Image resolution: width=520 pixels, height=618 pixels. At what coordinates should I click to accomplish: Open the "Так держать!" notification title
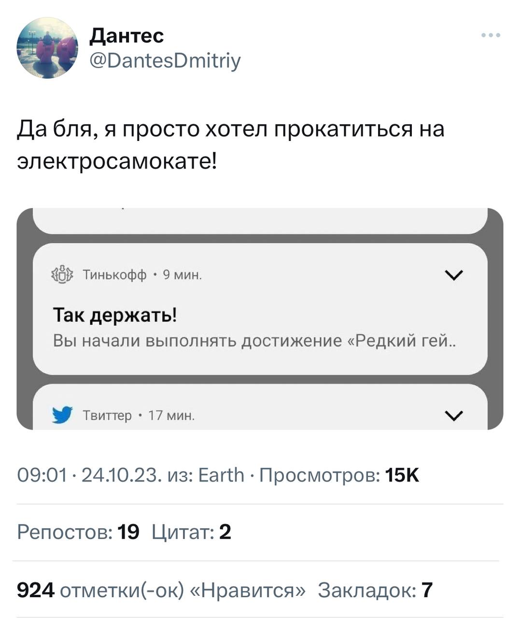(115, 315)
